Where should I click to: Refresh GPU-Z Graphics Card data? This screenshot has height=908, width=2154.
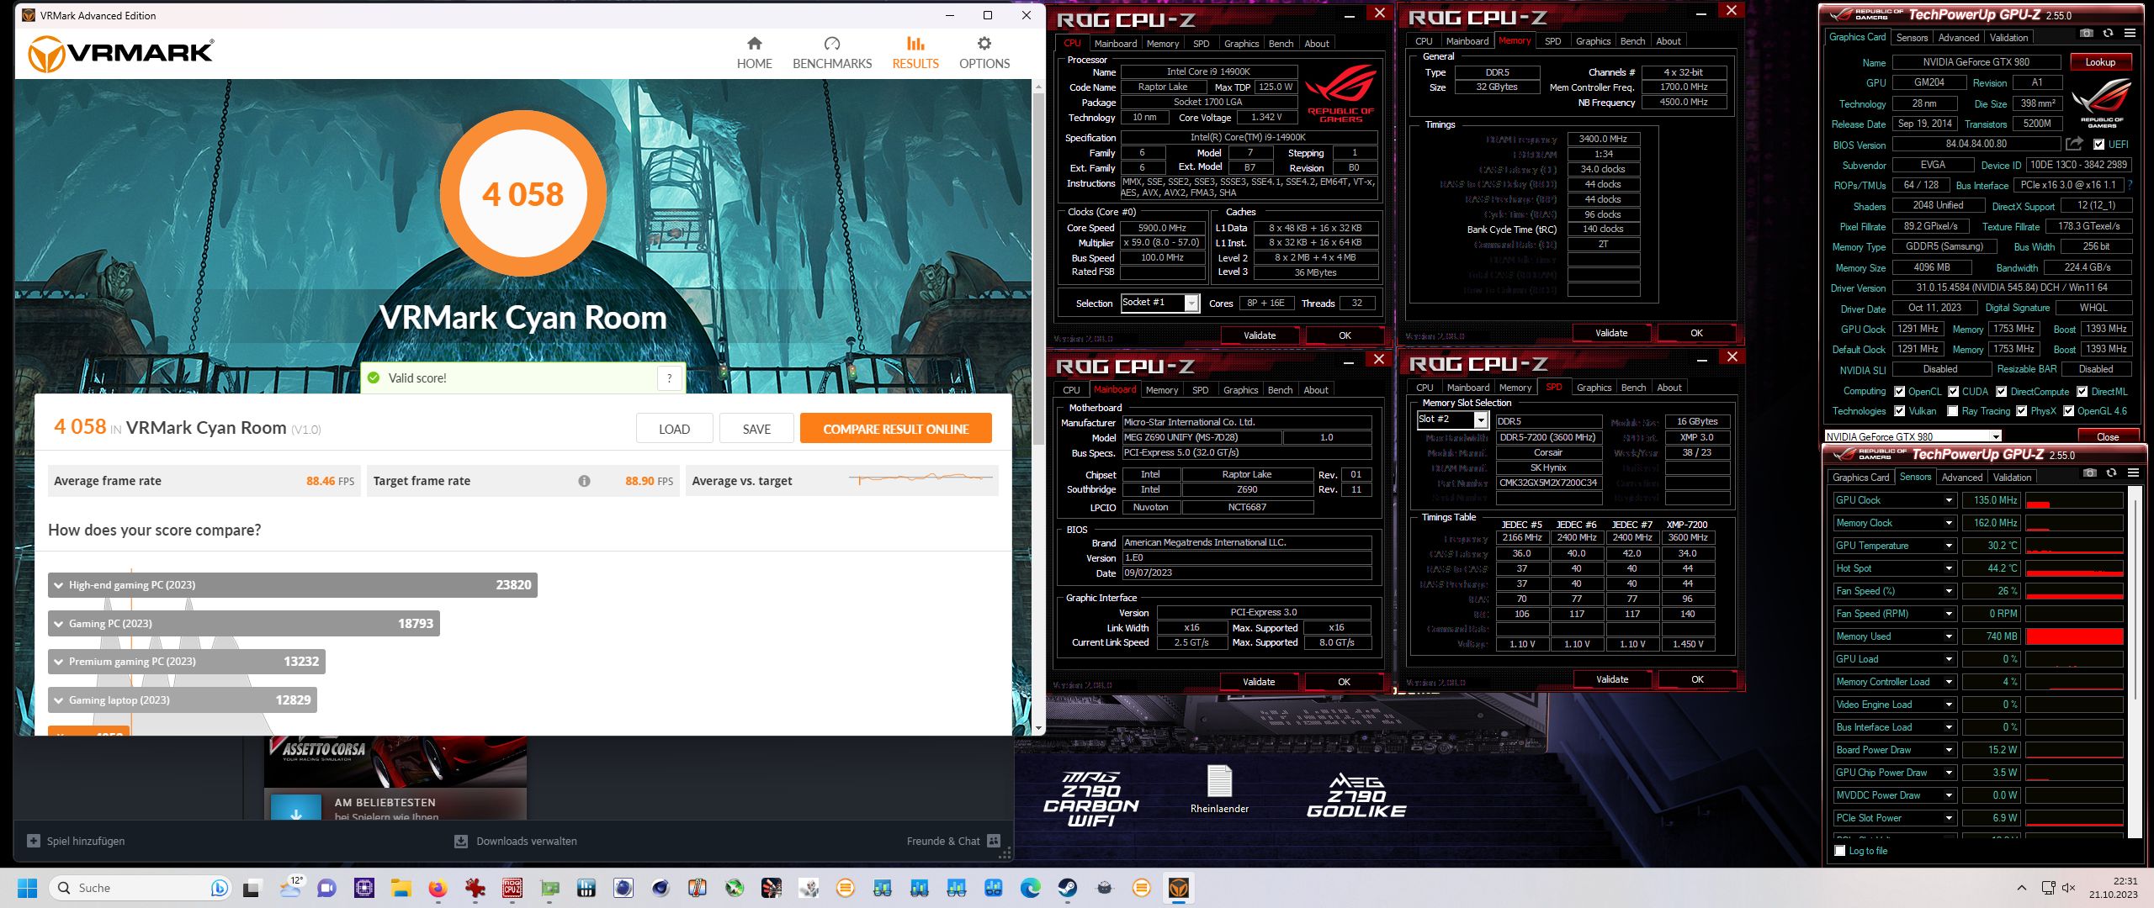pyautogui.click(x=2108, y=34)
